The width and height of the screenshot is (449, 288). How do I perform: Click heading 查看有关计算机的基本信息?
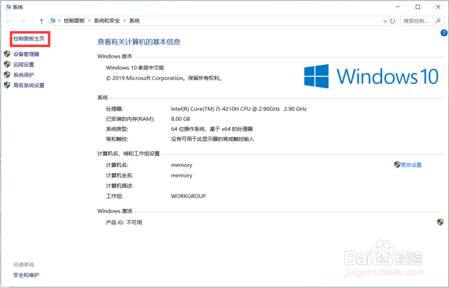click(x=139, y=42)
